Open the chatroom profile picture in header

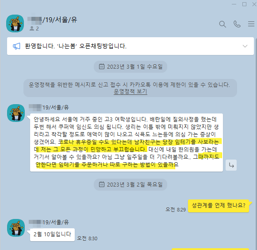[15, 23]
